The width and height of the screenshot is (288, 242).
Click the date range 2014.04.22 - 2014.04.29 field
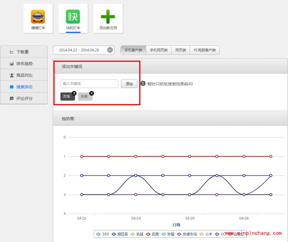84,50
